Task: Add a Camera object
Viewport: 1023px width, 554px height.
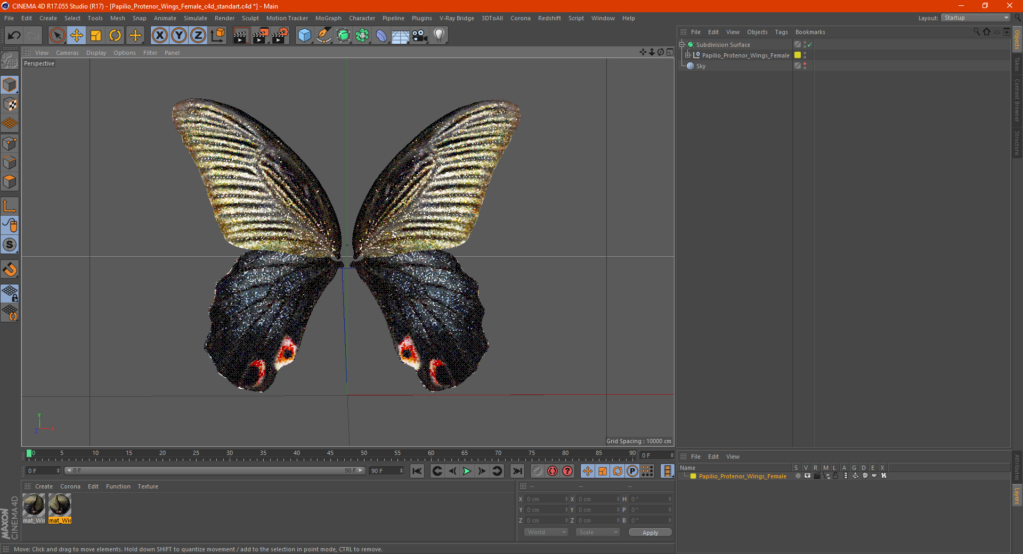Action: (x=420, y=36)
